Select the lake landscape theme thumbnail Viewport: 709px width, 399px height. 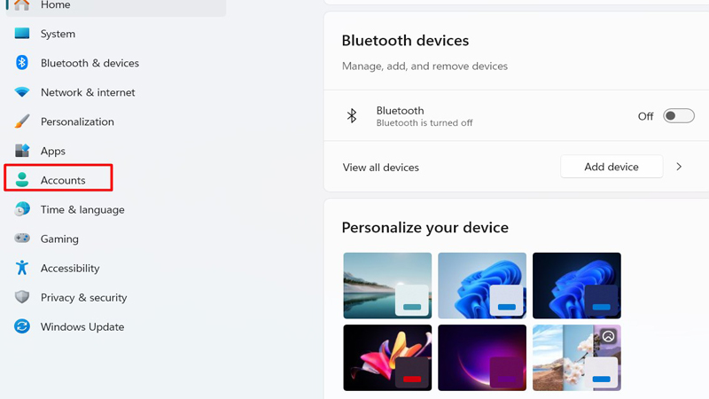[387, 286]
